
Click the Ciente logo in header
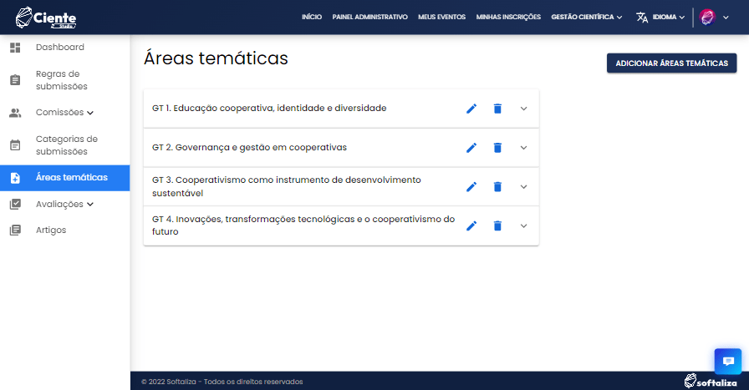click(46, 18)
